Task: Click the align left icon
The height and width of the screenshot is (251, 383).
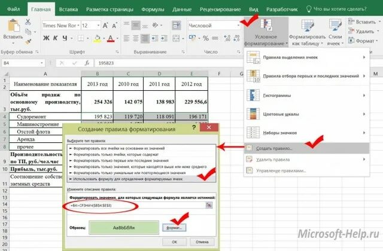Action: pos(126,38)
